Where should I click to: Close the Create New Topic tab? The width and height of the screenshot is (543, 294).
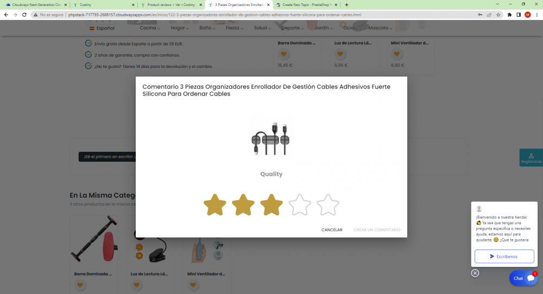coord(336,5)
